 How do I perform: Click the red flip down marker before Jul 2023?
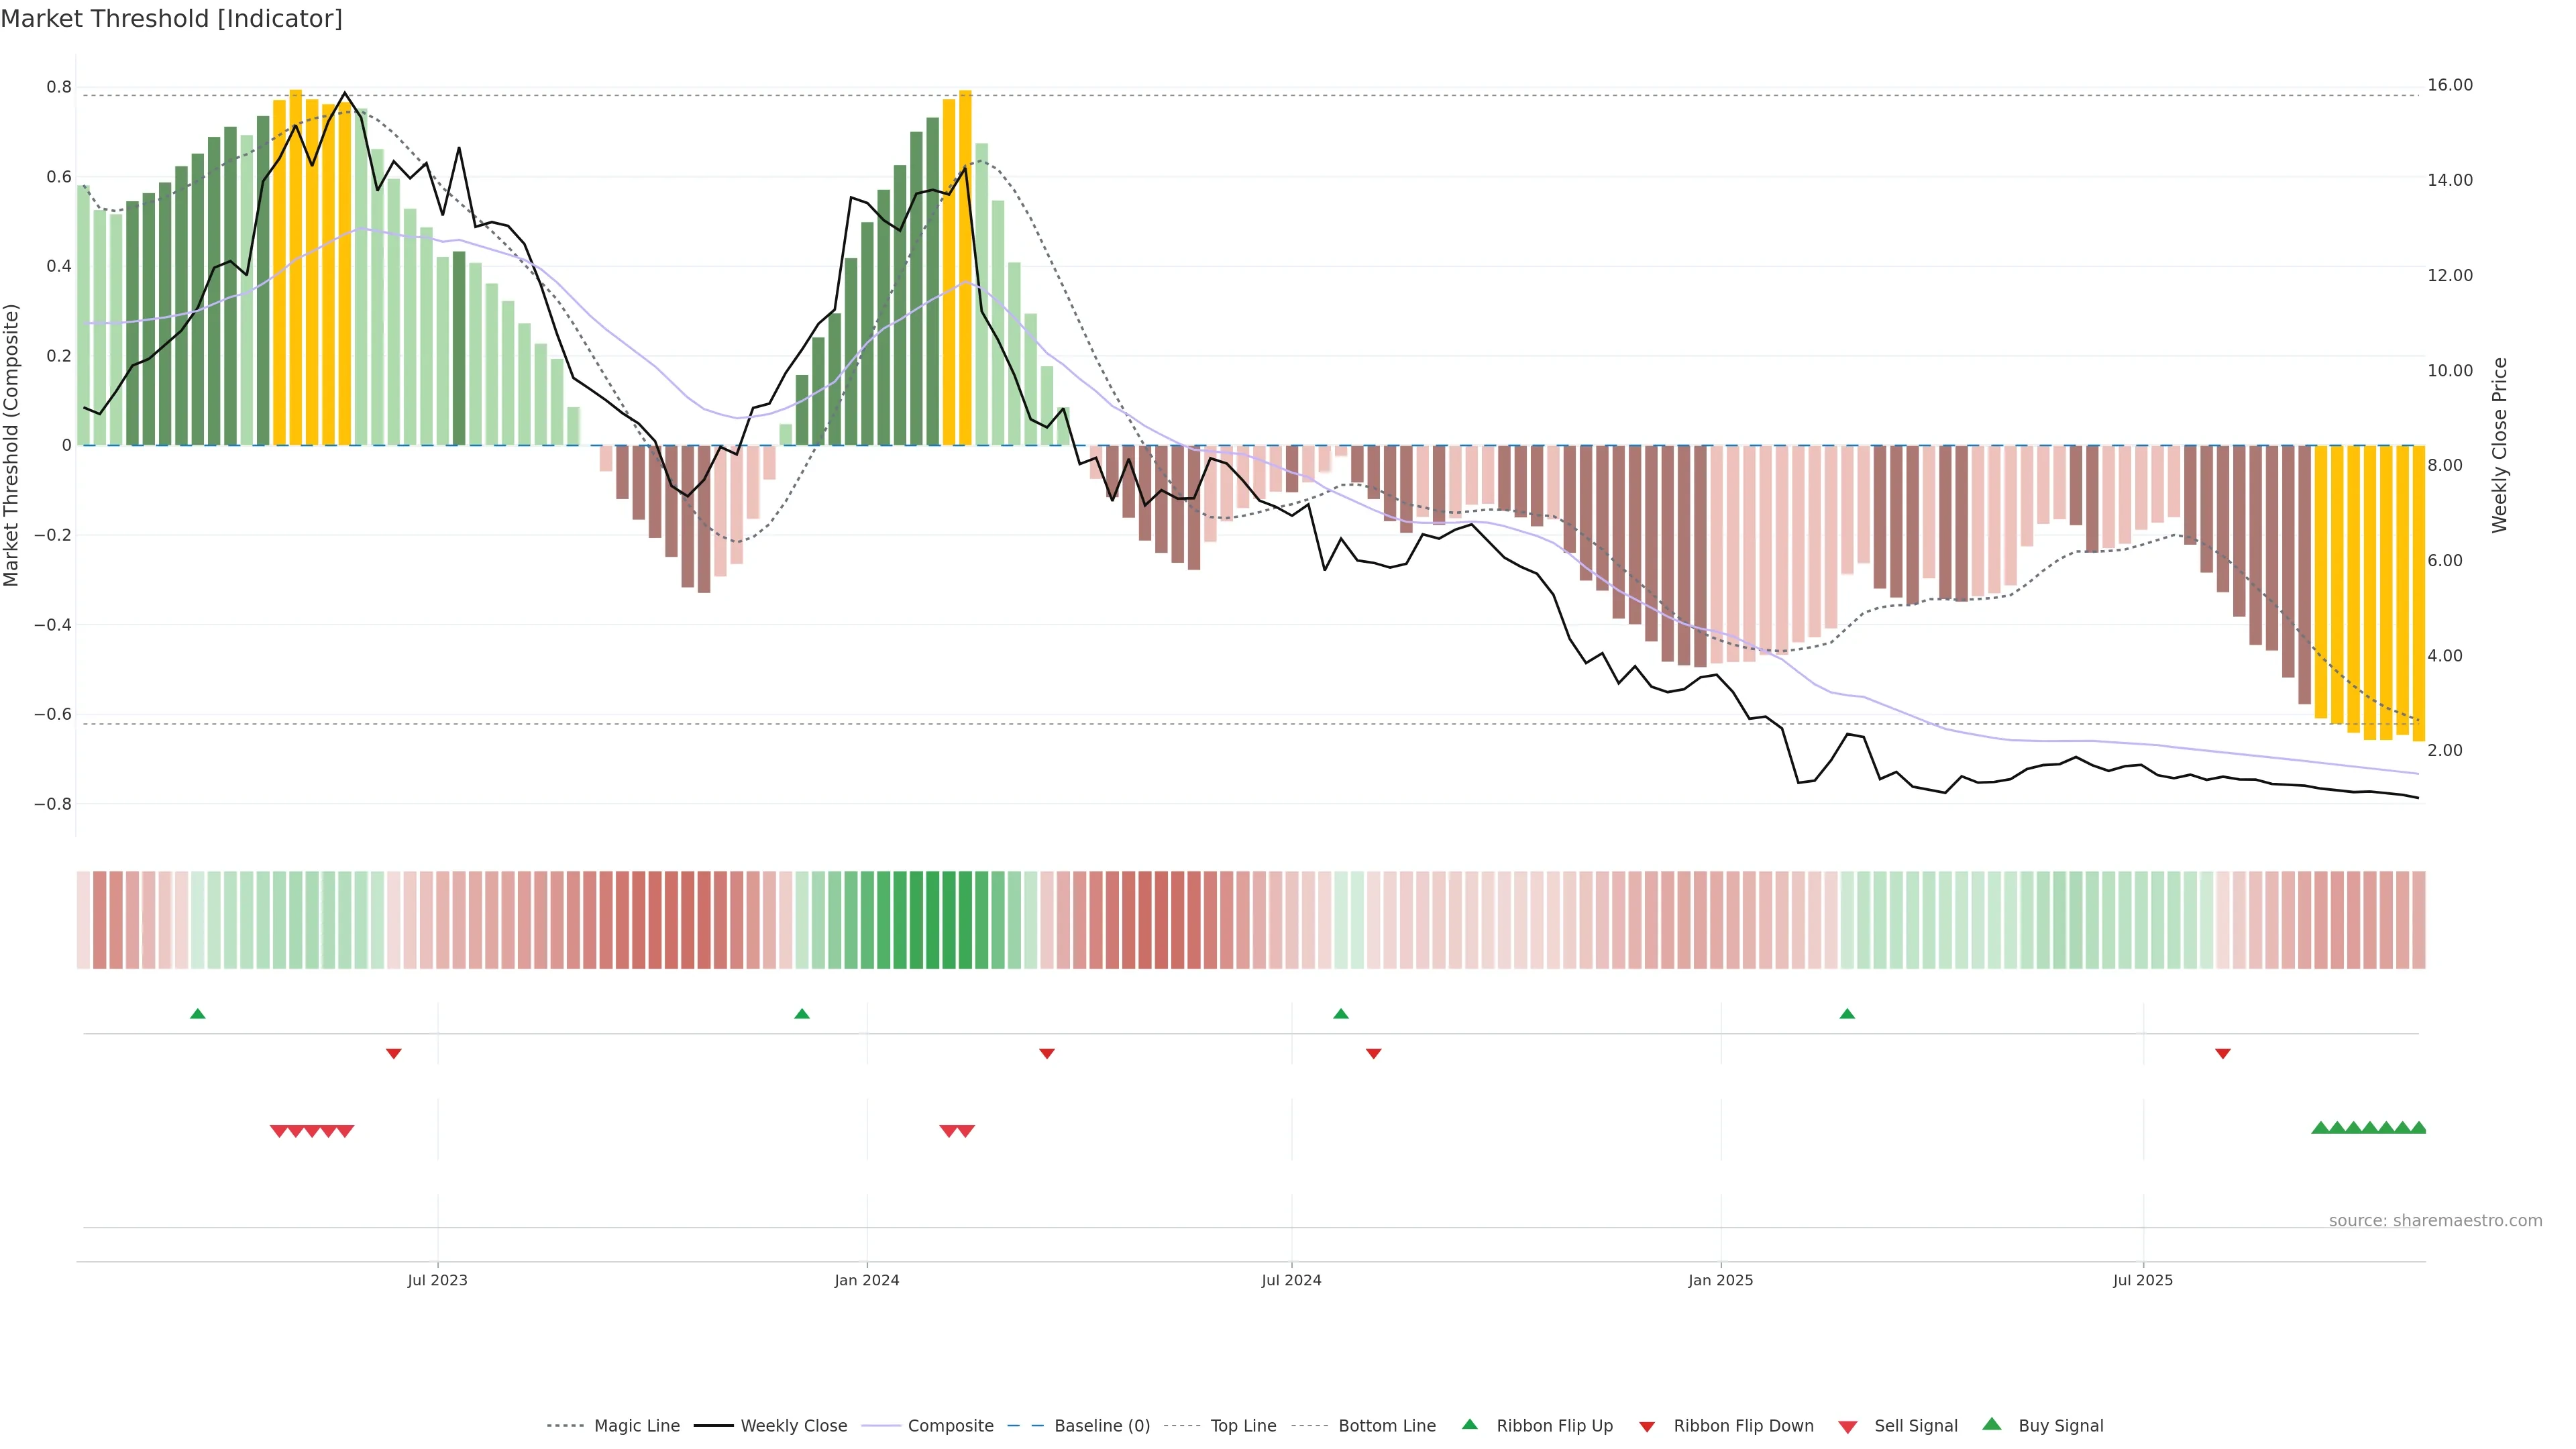[x=394, y=1054]
